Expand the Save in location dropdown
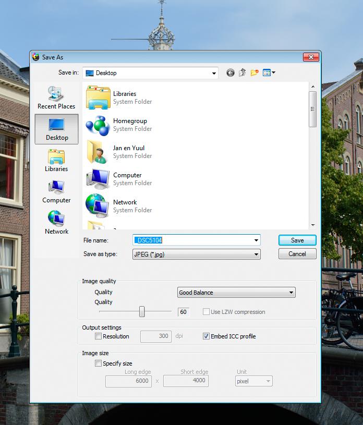 tap(214, 73)
